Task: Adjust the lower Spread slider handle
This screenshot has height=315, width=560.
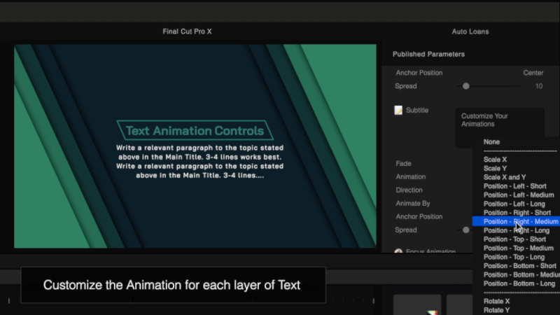Action: tap(465, 230)
